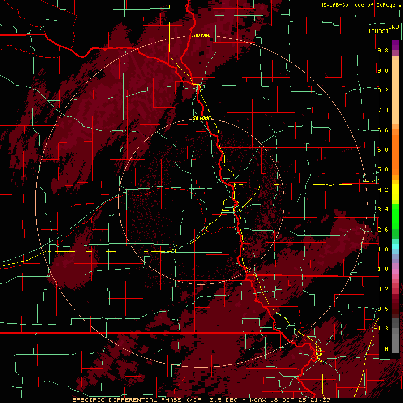Image resolution: width=403 pixels, height=403 pixels.
Task: Select the 1.0 scale label
Action: [x=383, y=269]
